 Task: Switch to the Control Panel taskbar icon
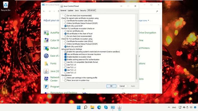point(113,107)
